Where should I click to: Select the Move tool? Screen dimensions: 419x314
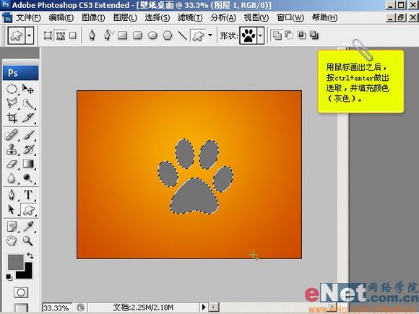tap(28, 89)
